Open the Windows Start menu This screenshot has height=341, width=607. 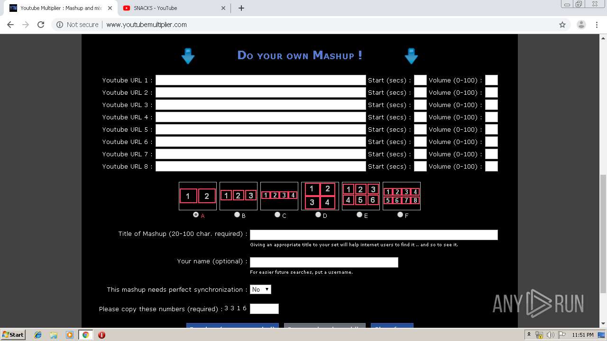13,335
